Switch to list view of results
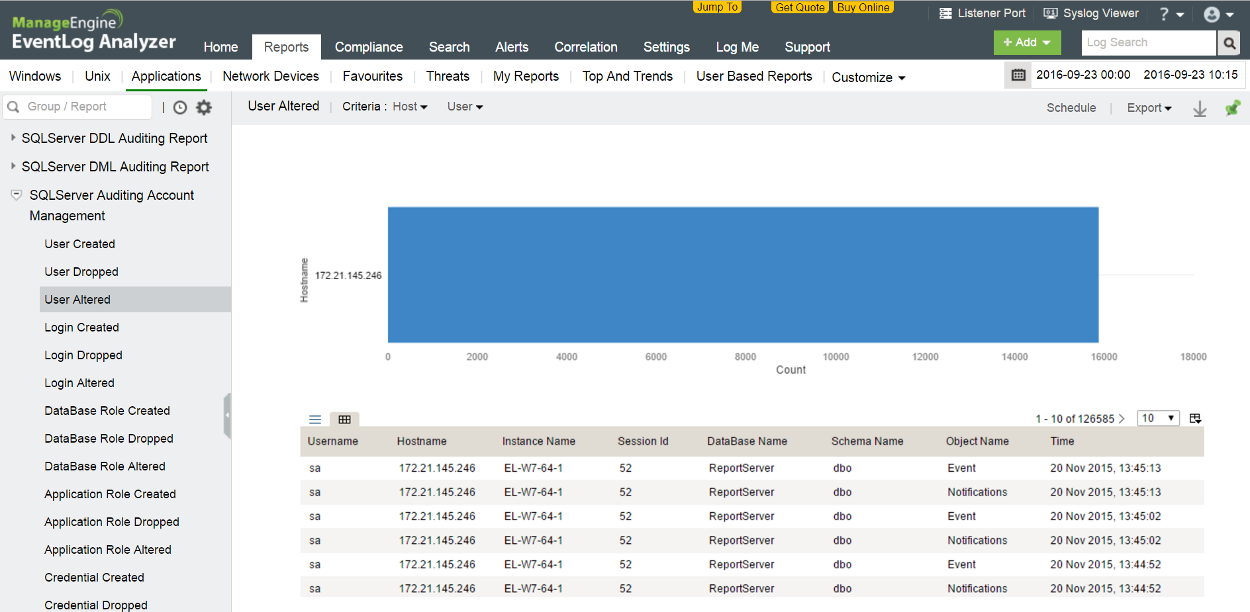This screenshot has height=612, width=1250. click(x=315, y=419)
